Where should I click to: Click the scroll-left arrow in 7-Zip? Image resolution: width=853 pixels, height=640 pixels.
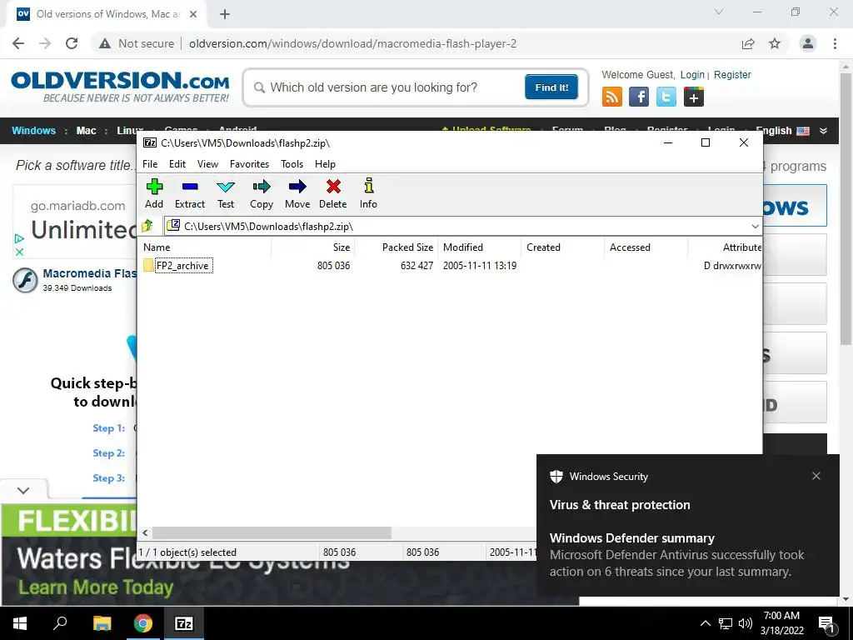145,532
